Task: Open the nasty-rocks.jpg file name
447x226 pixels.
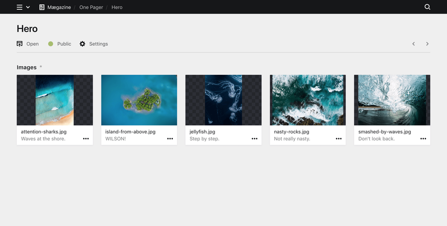Action: point(291,132)
